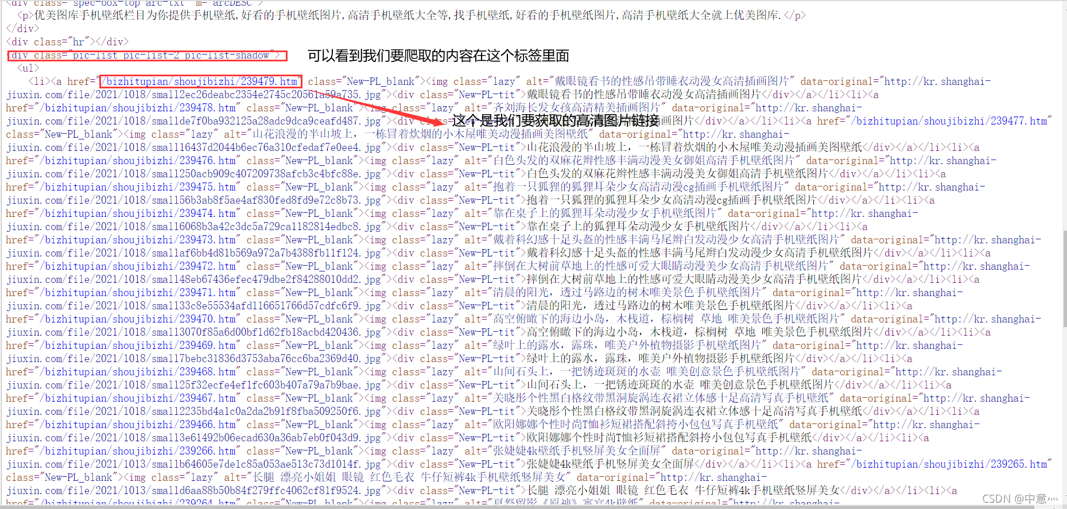Open the 239474.htm href link
This screenshot has width=1067, height=509.
(x=138, y=213)
